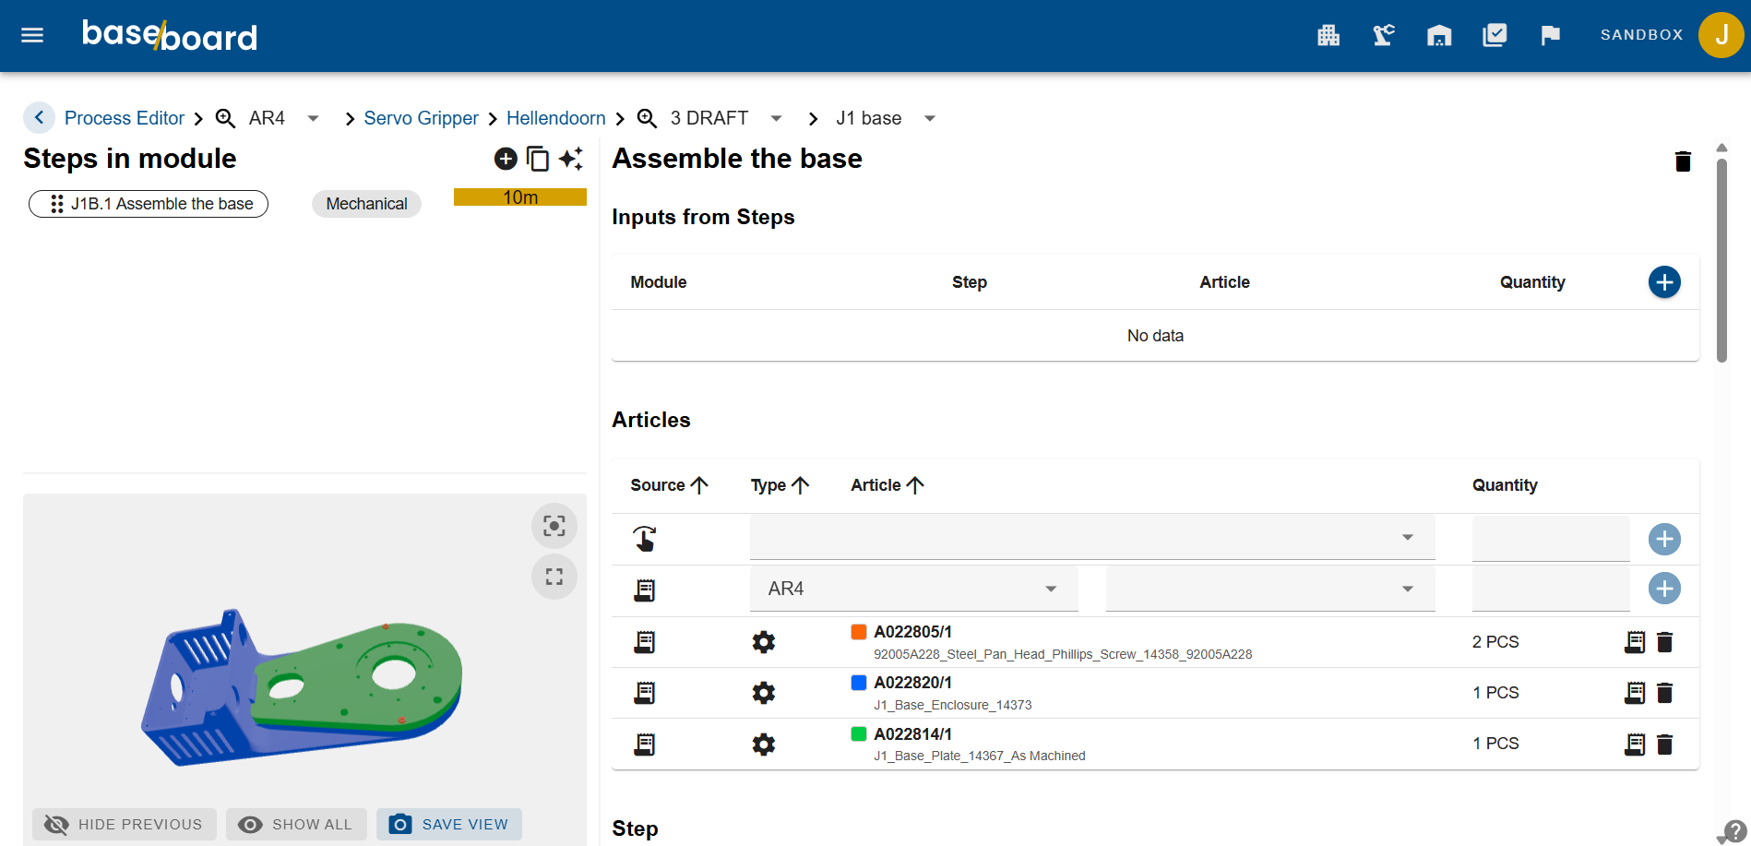The width and height of the screenshot is (1751, 846).
Task: Open the BOM article dropdown next to AR4
Action: coord(1270,589)
